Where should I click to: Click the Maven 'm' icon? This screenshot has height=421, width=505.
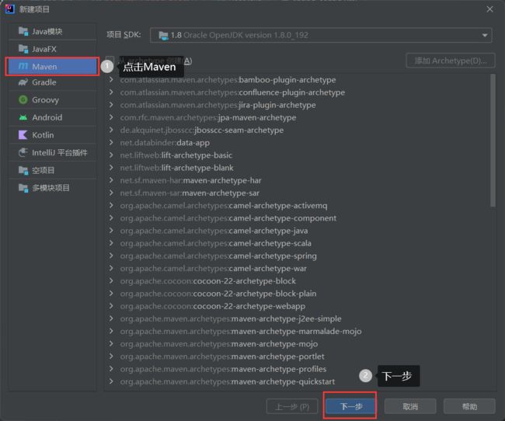pyautogui.click(x=23, y=66)
